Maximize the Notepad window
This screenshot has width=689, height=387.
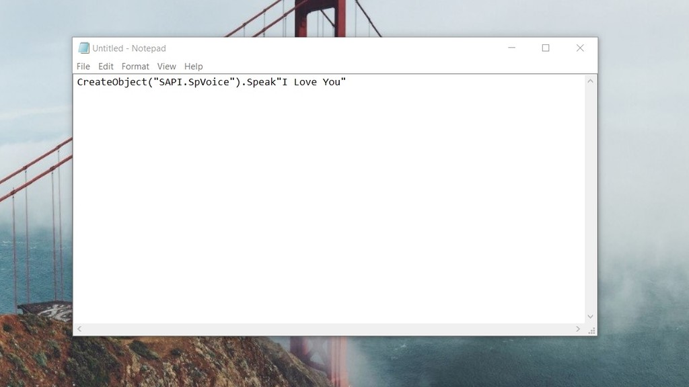tap(546, 48)
